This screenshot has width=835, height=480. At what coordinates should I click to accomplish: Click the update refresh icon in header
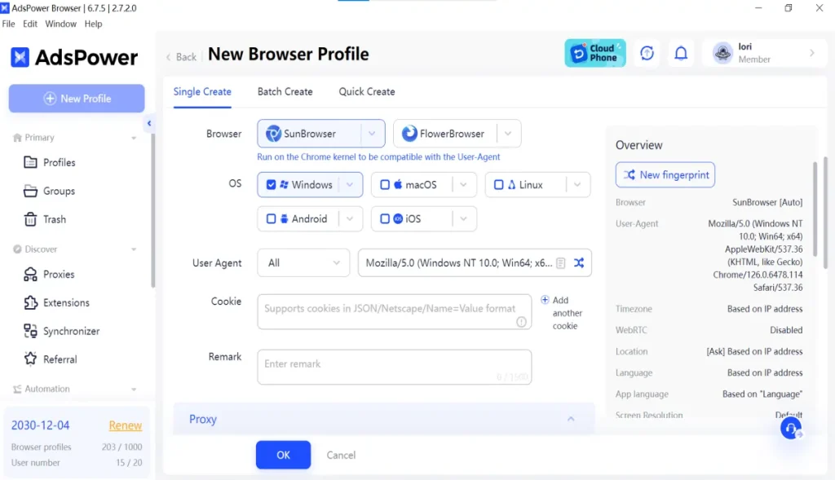point(647,53)
